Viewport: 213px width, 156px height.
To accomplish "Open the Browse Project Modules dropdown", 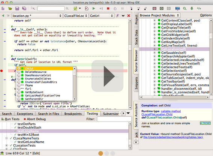I will (160, 15).
